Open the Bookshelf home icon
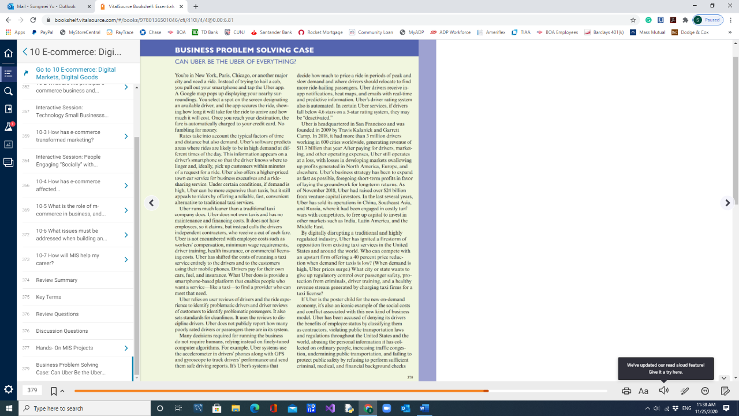 tap(8, 53)
